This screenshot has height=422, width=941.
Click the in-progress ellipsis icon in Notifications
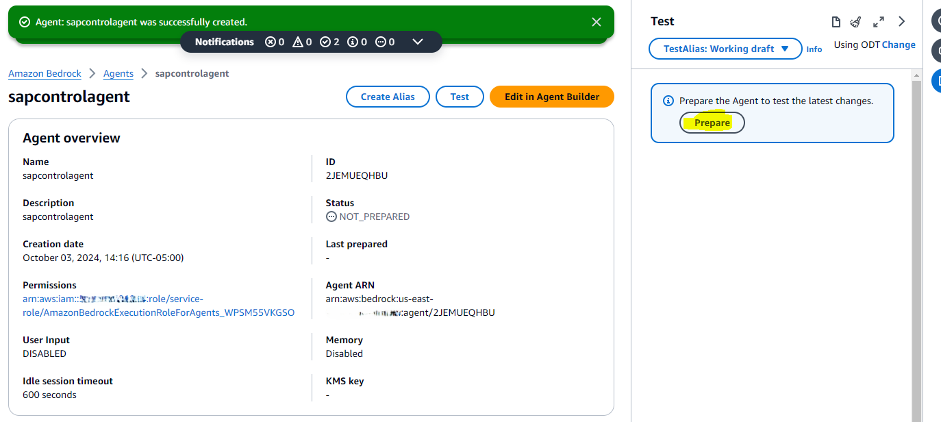click(x=381, y=42)
